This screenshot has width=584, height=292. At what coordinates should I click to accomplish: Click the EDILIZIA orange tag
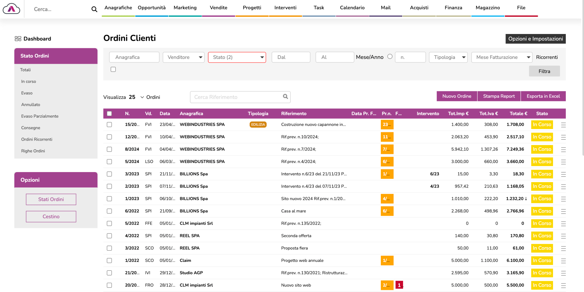(258, 125)
